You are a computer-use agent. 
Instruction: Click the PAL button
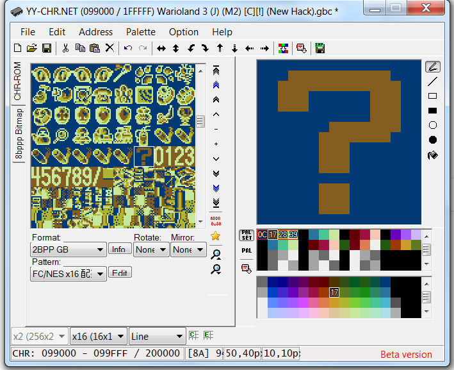point(247,251)
